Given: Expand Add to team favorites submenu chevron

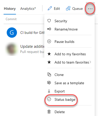Looking at the screenshot, I should tap(90, 62).
